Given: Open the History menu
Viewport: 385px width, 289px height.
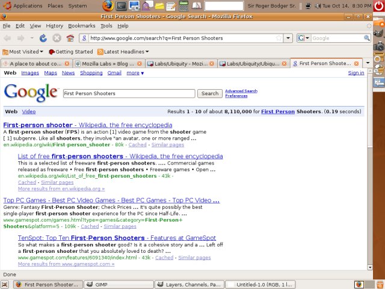Looking at the screenshot, I should 55,26.
